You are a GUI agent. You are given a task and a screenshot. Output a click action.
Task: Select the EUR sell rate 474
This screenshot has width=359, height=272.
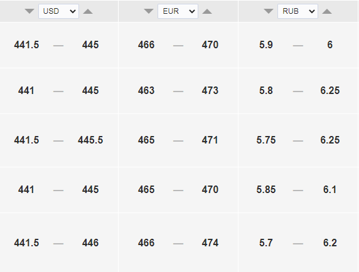pos(210,243)
